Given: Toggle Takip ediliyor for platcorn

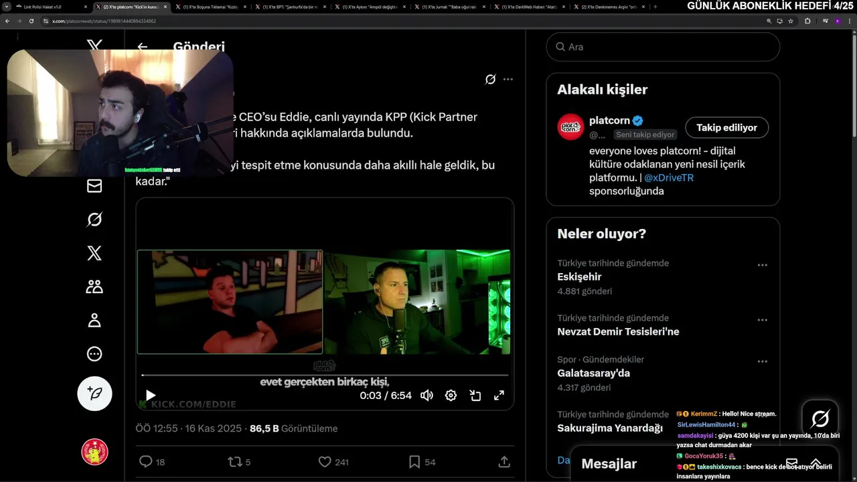Looking at the screenshot, I should tap(726, 128).
